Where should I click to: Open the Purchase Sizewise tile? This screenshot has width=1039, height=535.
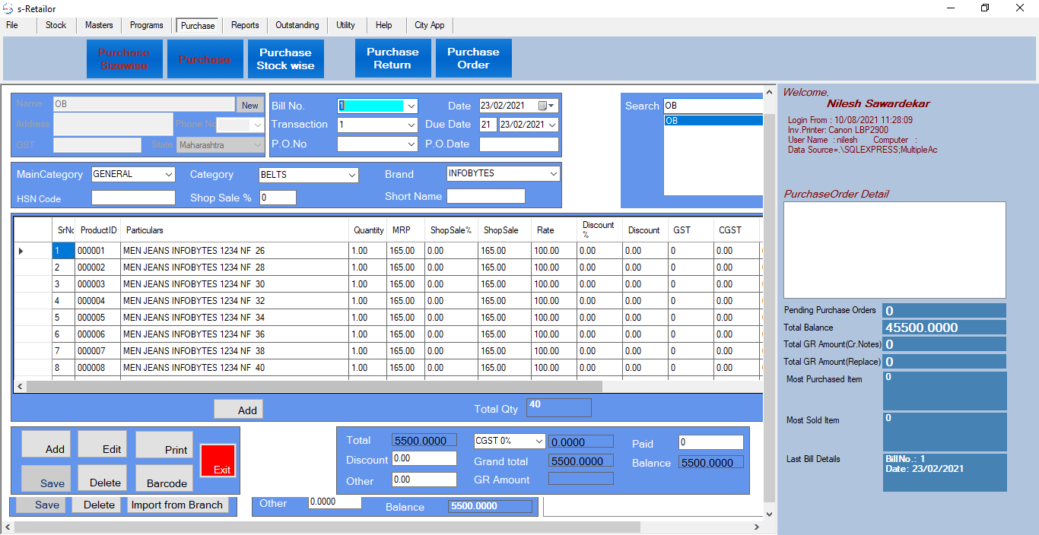124,59
